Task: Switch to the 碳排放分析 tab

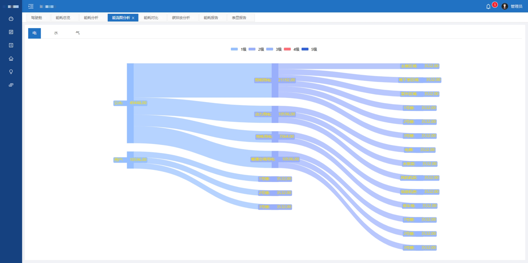Action: click(x=181, y=18)
